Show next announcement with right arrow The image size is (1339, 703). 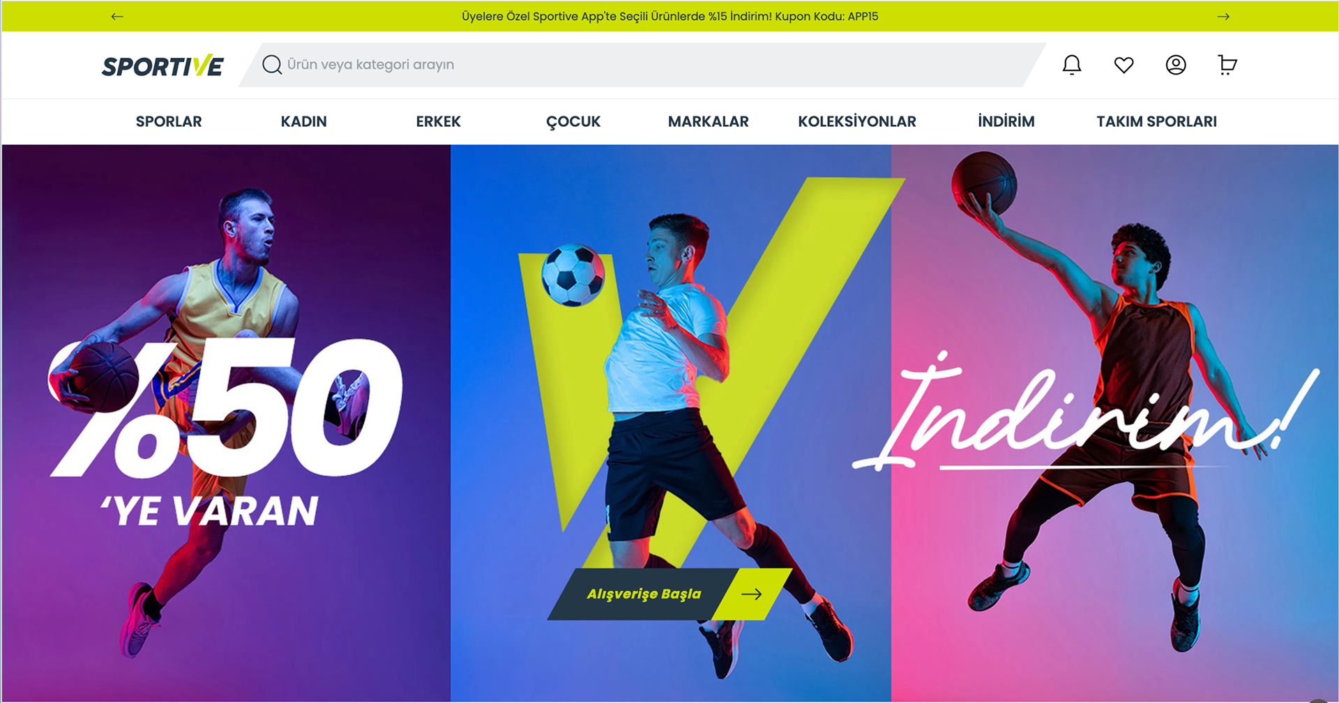pos(1223,16)
